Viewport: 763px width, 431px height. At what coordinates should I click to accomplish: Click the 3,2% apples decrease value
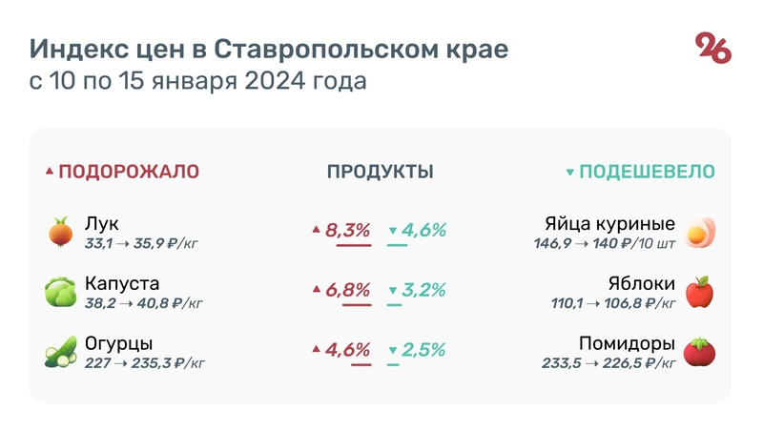pyautogui.click(x=423, y=290)
